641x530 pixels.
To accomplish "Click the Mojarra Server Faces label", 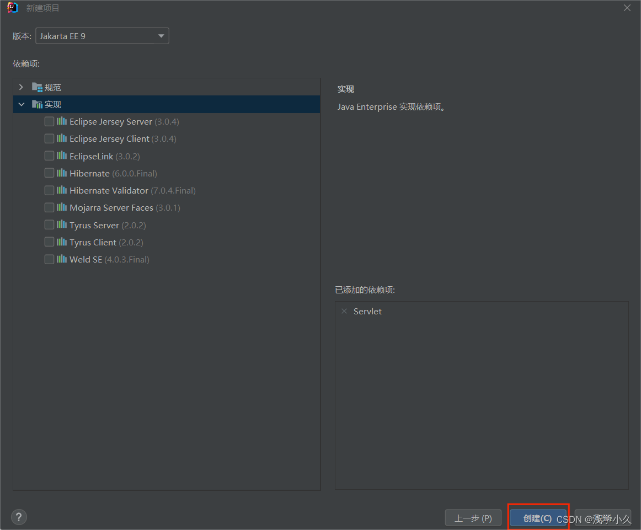I will pyautogui.click(x=125, y=207).
